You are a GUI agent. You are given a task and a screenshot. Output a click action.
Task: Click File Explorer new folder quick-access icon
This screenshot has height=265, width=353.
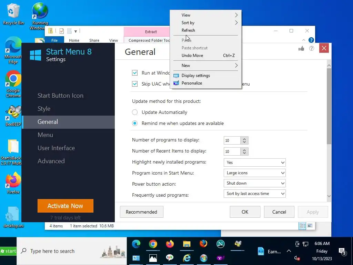pyautogui.click(x=69, y=31)
